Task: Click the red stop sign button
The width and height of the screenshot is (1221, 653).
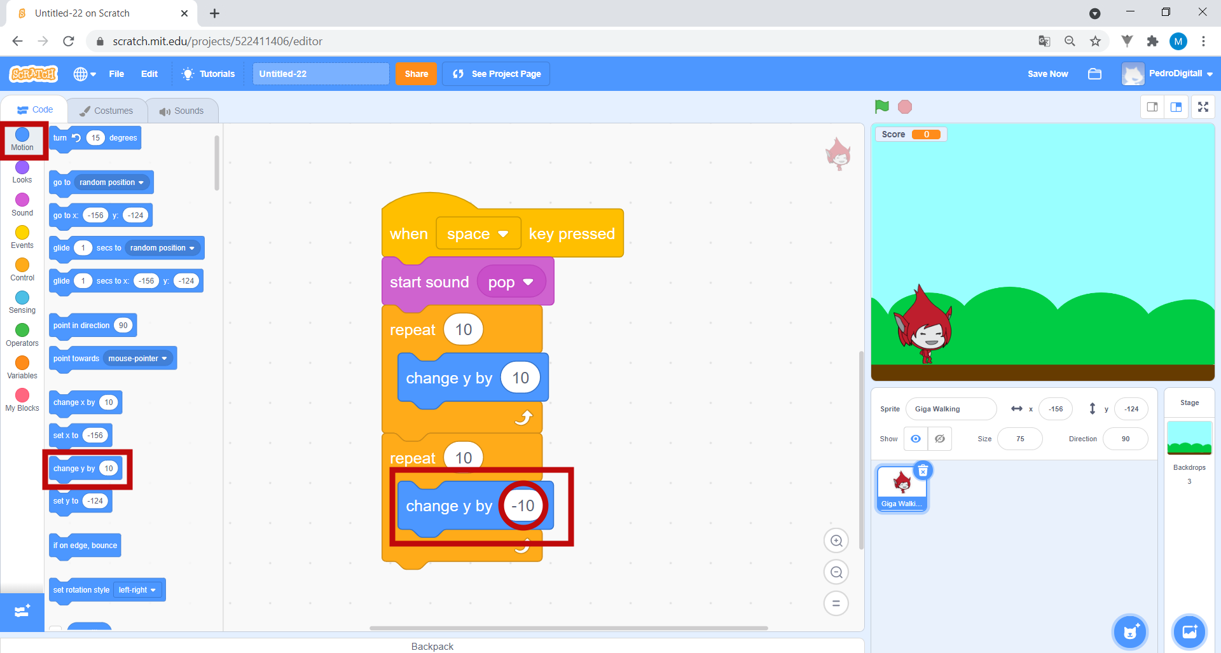Action: (x=905, y=107)
